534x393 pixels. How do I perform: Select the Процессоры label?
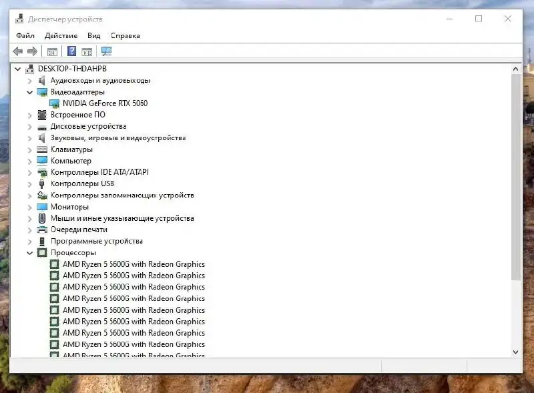pyautogui.click(x=73, y=253)
